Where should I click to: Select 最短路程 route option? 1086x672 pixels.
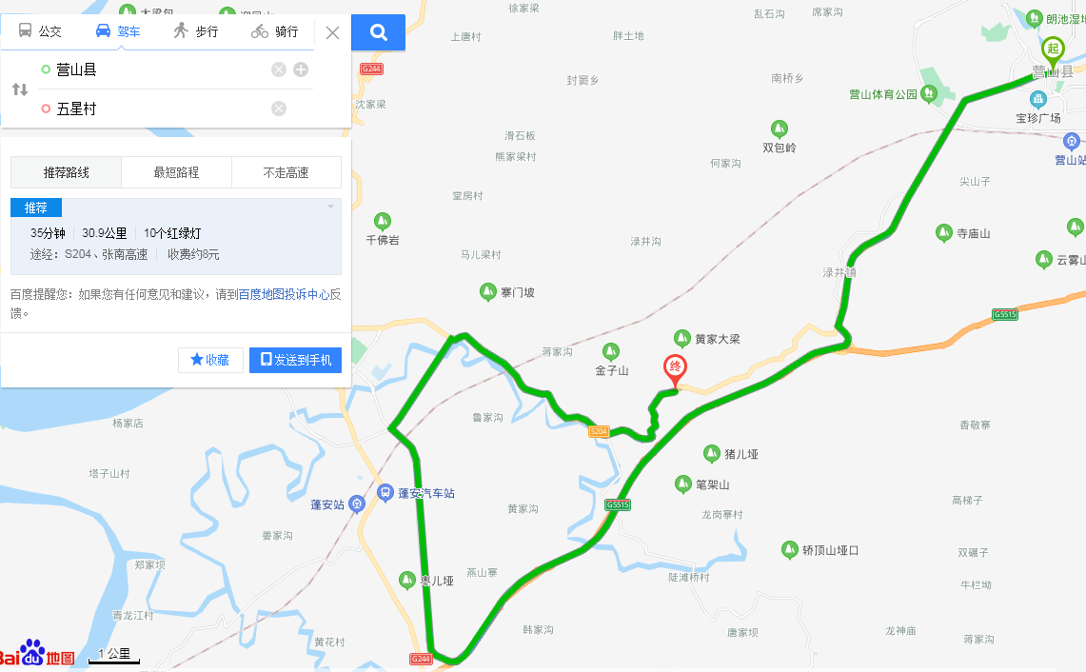pos(176,172)
